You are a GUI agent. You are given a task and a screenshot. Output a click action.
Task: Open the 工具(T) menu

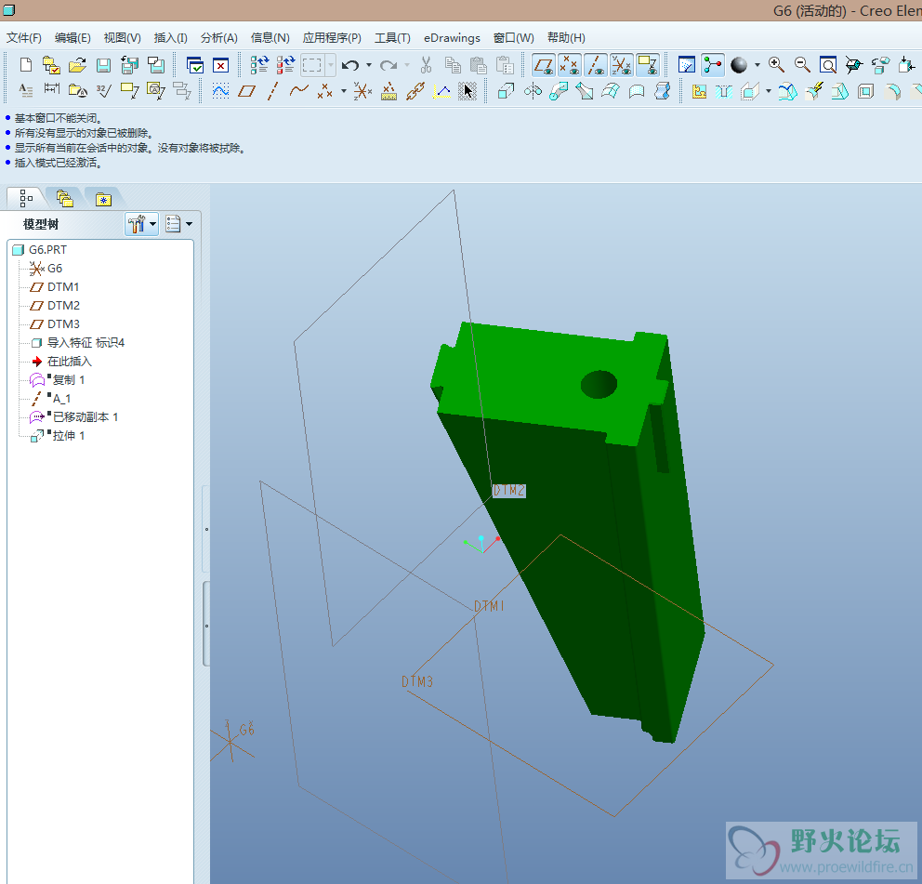click(391, 38)
